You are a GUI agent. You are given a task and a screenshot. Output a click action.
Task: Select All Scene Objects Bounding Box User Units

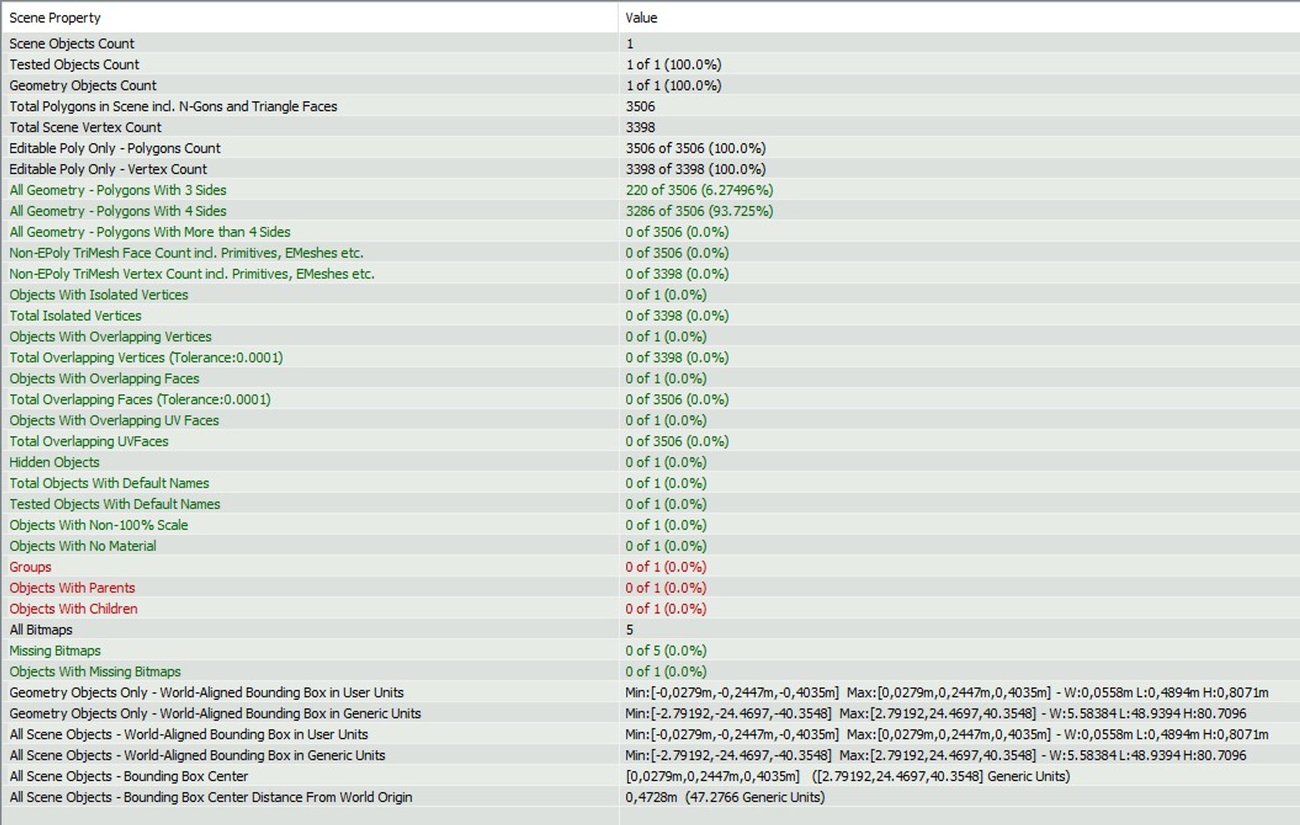point(650,734)
